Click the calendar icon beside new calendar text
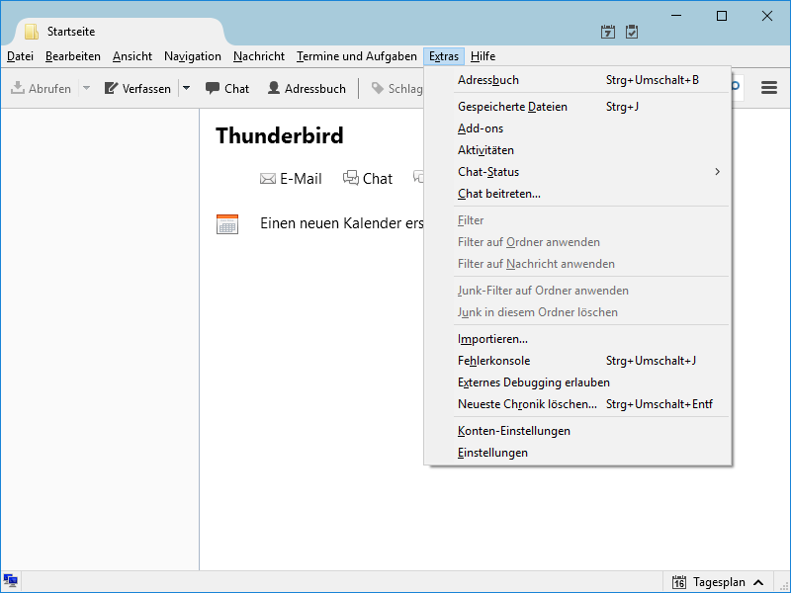 coord(227,224)
